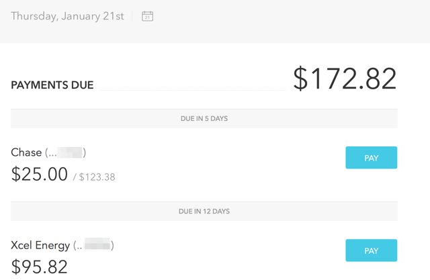This screenshot has height=280, width=430.
Task: Open the Xcel Energy account name
Action: click(x=40, y=245)
